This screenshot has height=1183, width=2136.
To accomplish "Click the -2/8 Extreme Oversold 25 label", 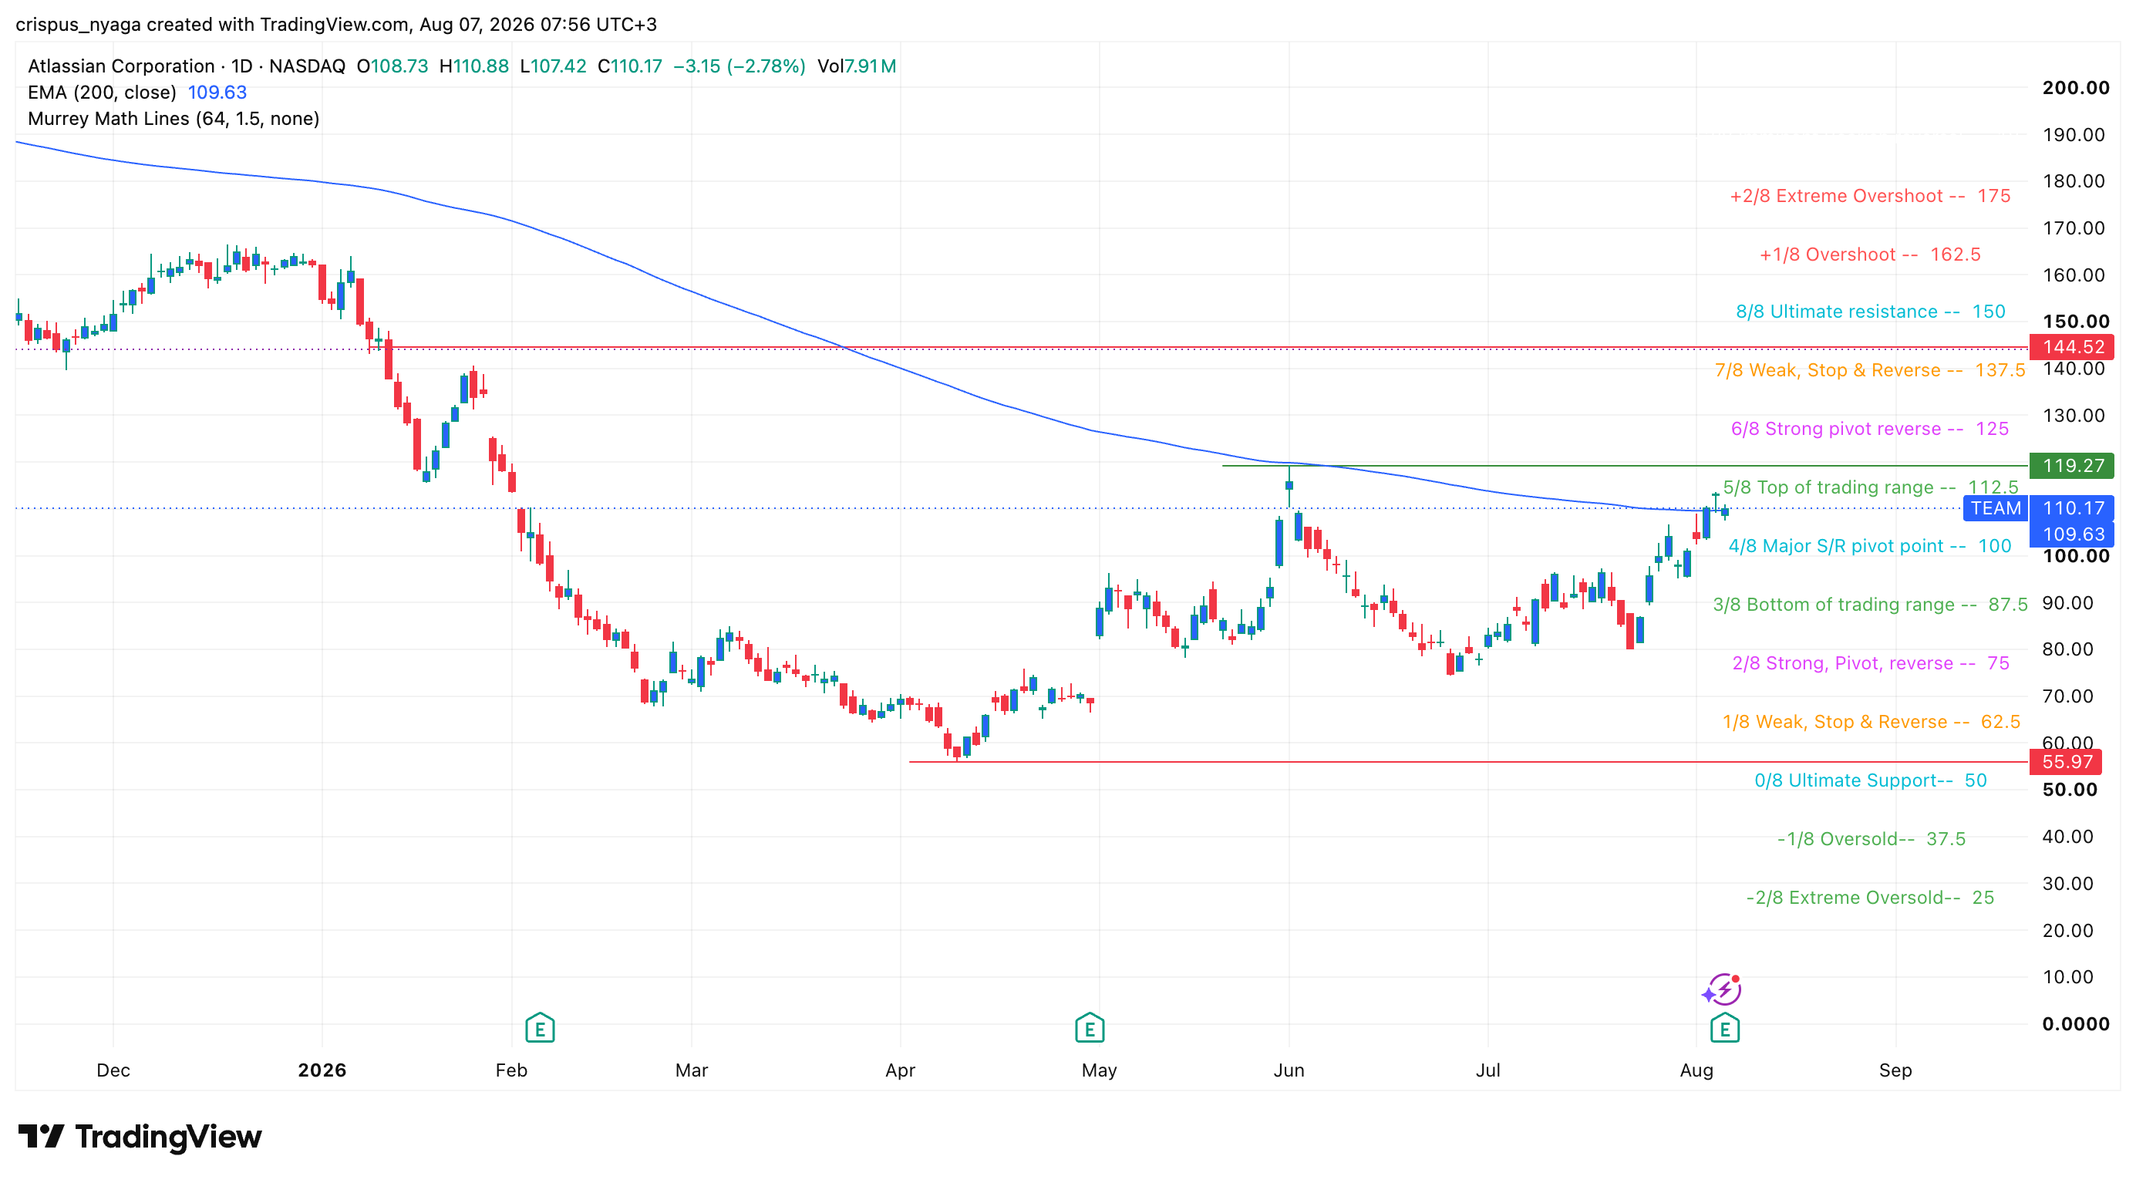I will tap(1870, 897).
